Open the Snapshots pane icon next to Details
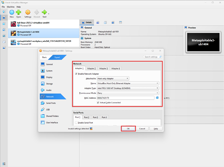The image size is (224, 167). coord(98,23)
